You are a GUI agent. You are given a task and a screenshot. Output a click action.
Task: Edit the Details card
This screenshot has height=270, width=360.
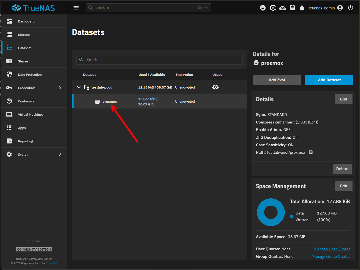[x=344, y=99]
